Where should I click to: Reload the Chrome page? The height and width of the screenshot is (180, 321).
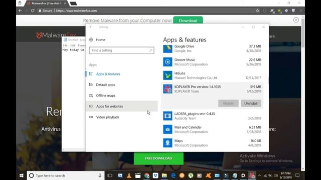(33, 10)
